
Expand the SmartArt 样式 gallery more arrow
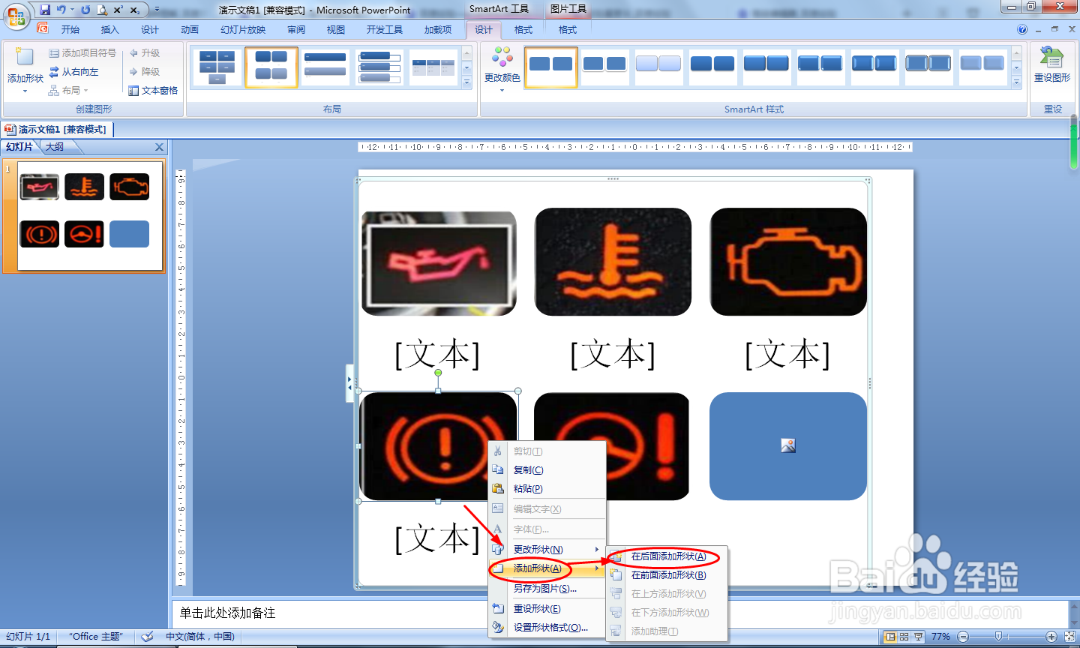pos(1017,82)
